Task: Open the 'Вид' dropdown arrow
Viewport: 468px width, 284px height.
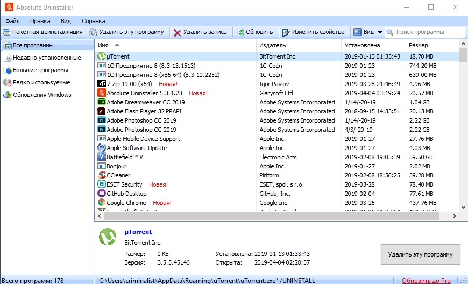Action: click(x=380, y=32)
